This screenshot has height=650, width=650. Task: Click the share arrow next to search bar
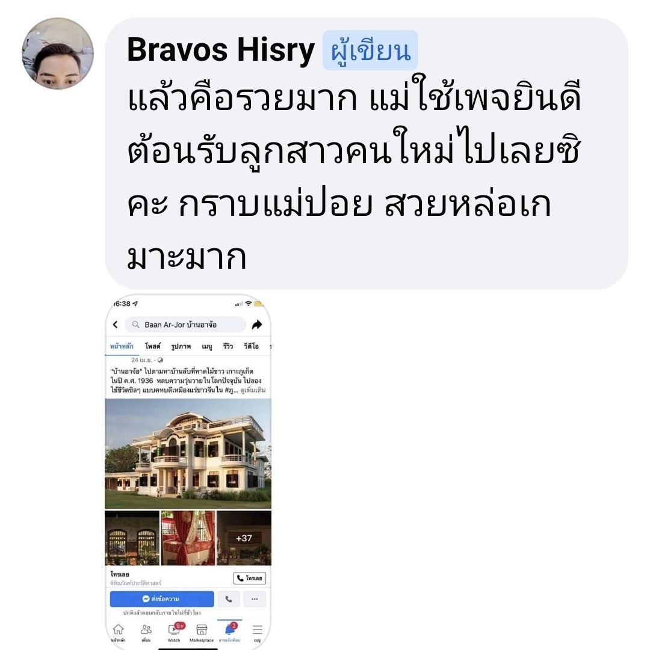point(257,325)
